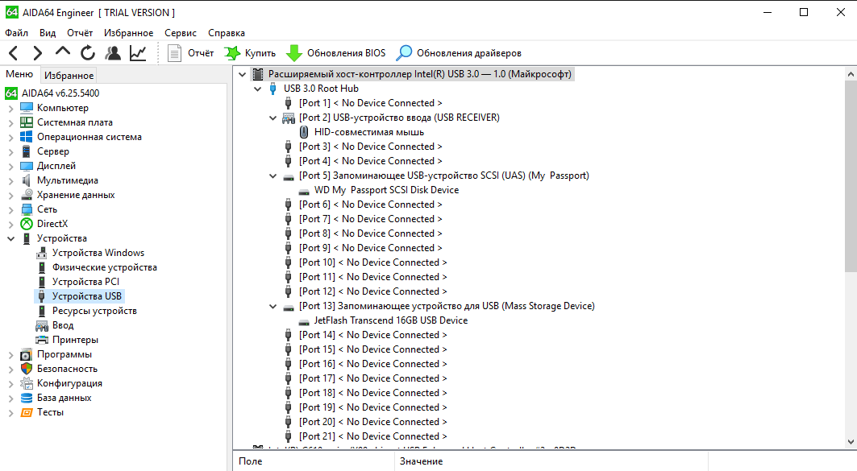Click the Поле column header
This screenshot has width=857, height=471.
tap(314, 461)
